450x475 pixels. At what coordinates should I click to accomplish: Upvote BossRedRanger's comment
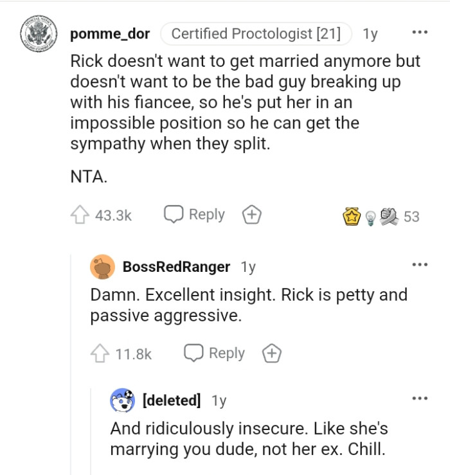pos(100,354)
